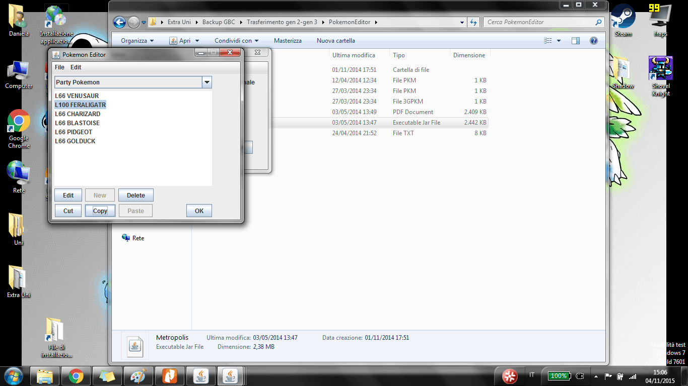Launch Shovel Knight desktop shortcut
This screenshot has width=688, height=386.
661,76
